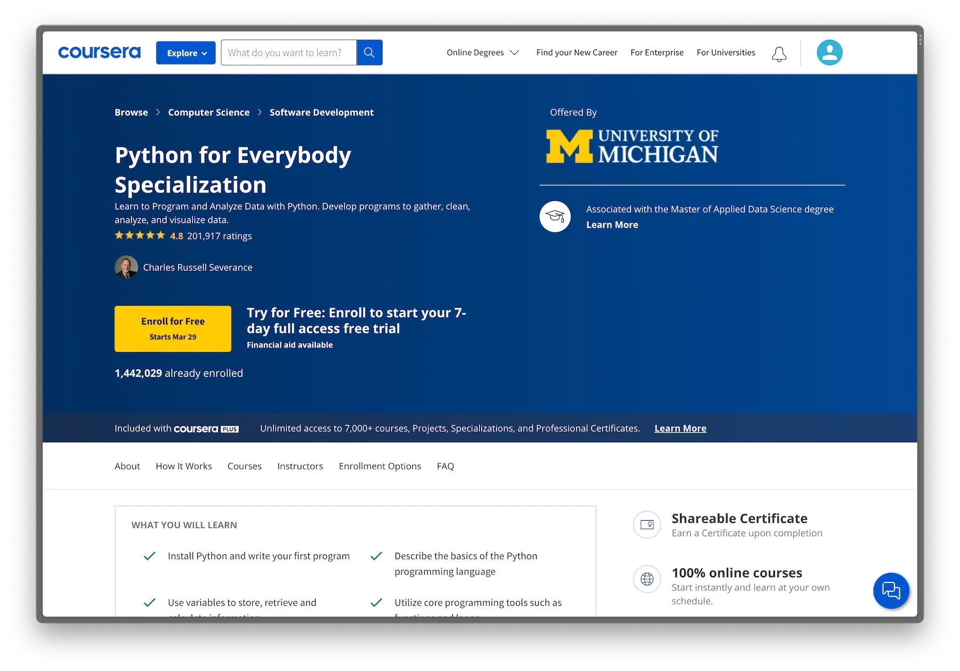
Task: Click 'Associated with the Master of Applied Data Science degree'
Action: tap(709, 209)
